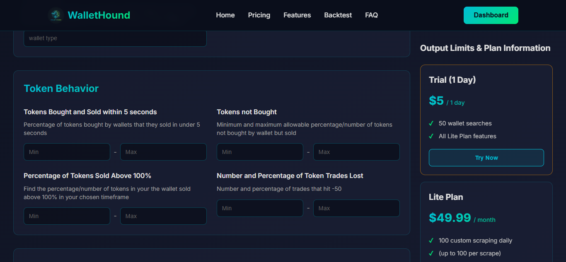Go to the Pricing page
This screenshot has width=566, height=262.
coord(259,15)
